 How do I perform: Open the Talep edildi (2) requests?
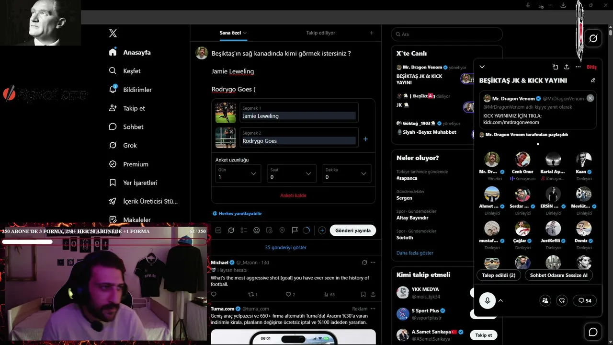coord(499,276)
